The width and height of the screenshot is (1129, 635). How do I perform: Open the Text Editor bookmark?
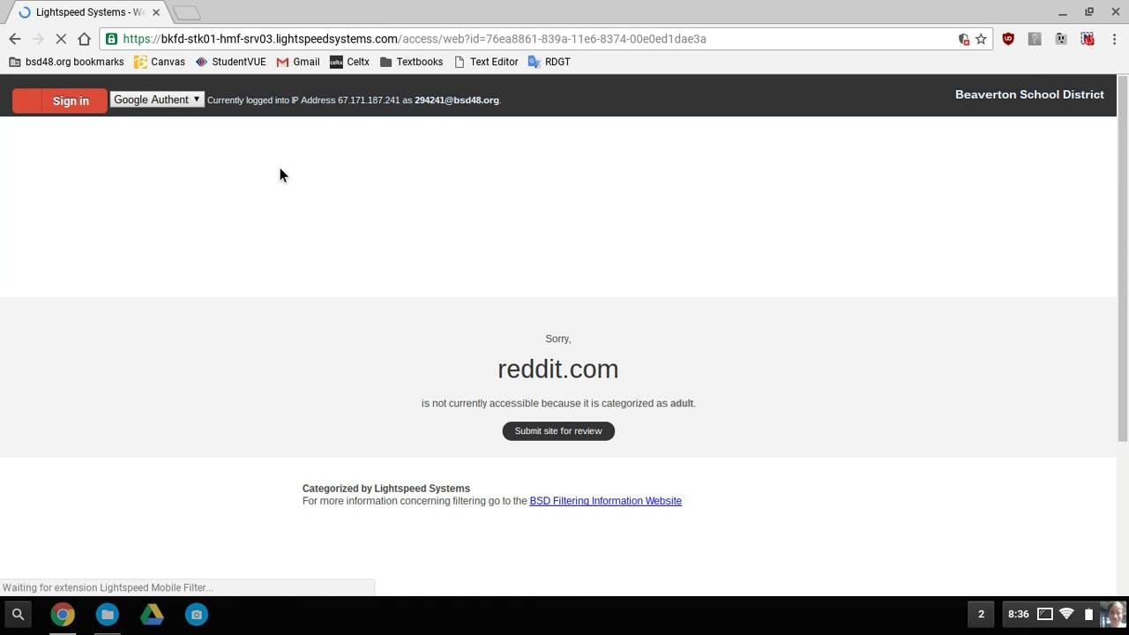pos(486,62)
